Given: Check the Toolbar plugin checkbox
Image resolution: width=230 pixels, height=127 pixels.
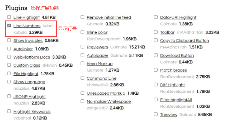Looking at the screenshot, I should (156, 32).
